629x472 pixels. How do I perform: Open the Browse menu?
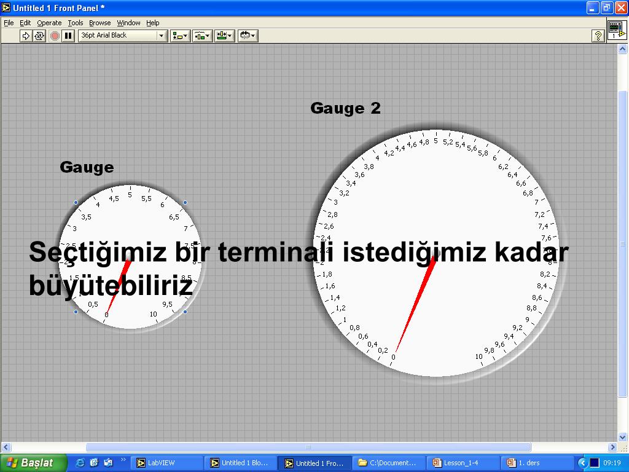coord(100,23)
